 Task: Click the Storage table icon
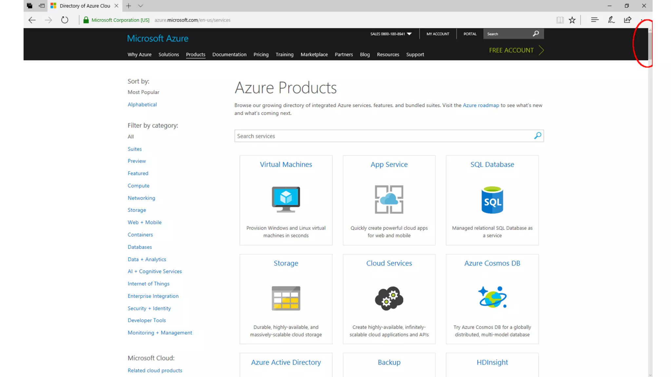pos(286,298)
